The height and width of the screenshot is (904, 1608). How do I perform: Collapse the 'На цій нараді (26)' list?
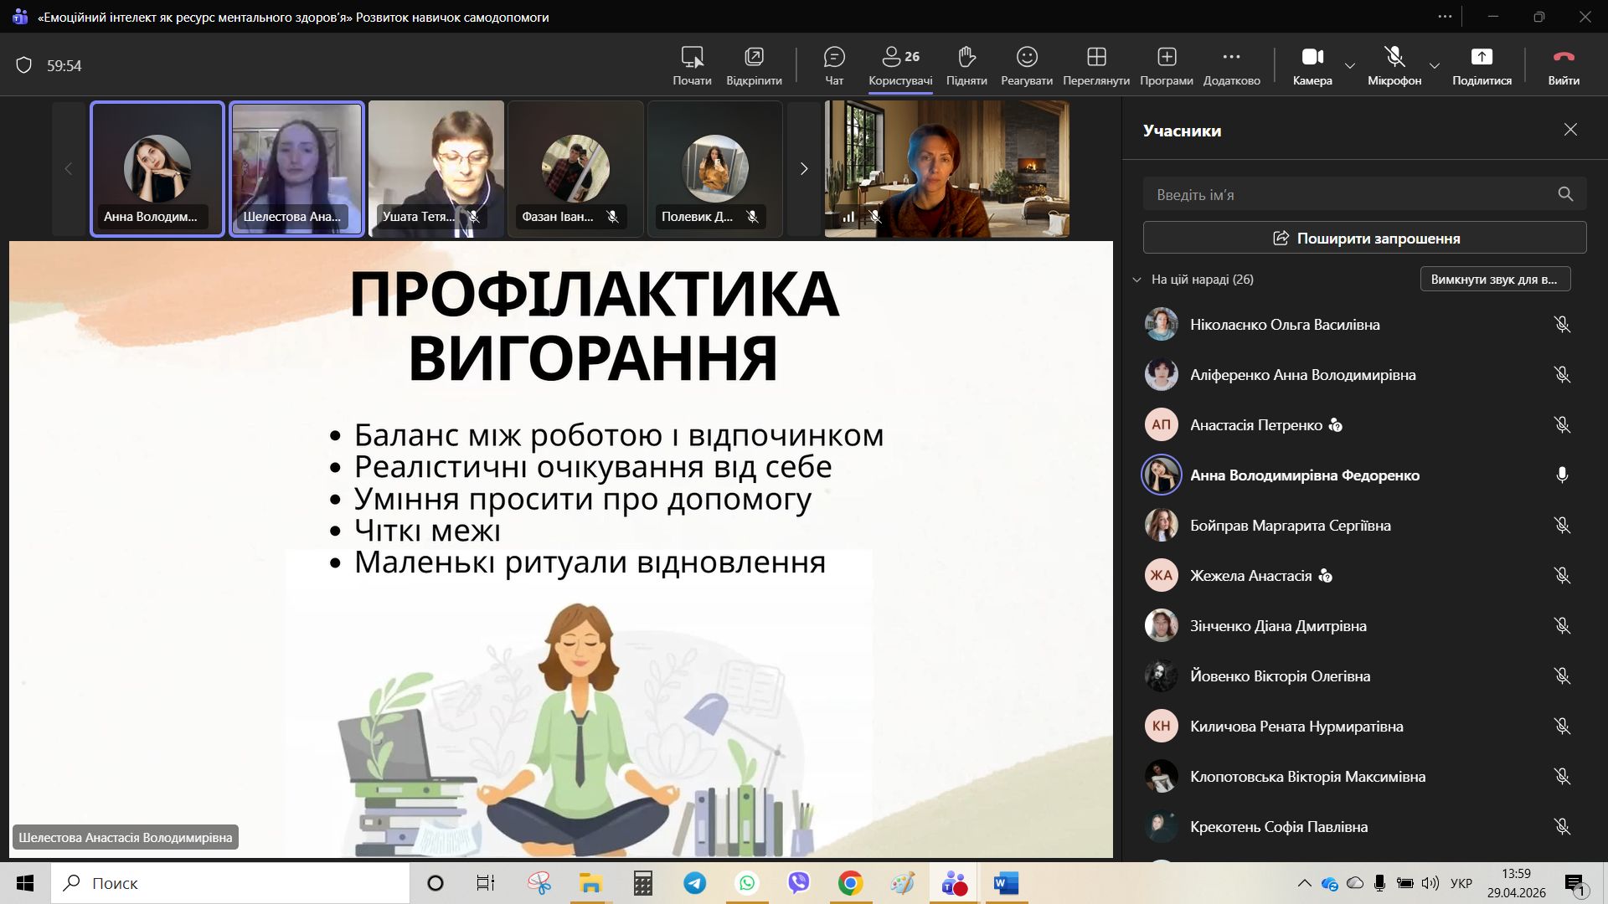point(1136,280)
